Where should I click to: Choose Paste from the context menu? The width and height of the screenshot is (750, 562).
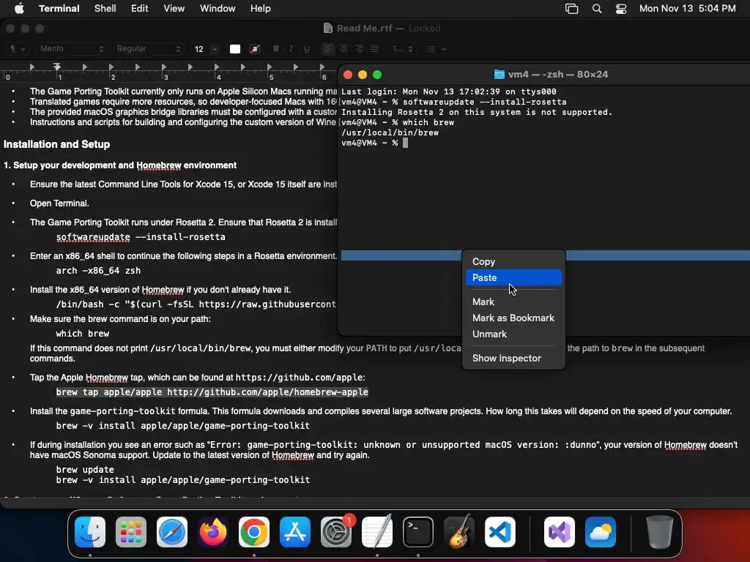pyautogui.click(x=513, y=277)
